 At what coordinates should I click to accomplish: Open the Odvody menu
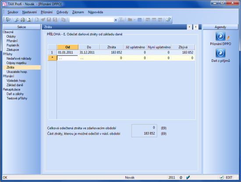tap(62, 12)
